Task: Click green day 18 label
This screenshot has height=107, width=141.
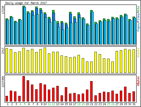Action: (x=79, y=104)
